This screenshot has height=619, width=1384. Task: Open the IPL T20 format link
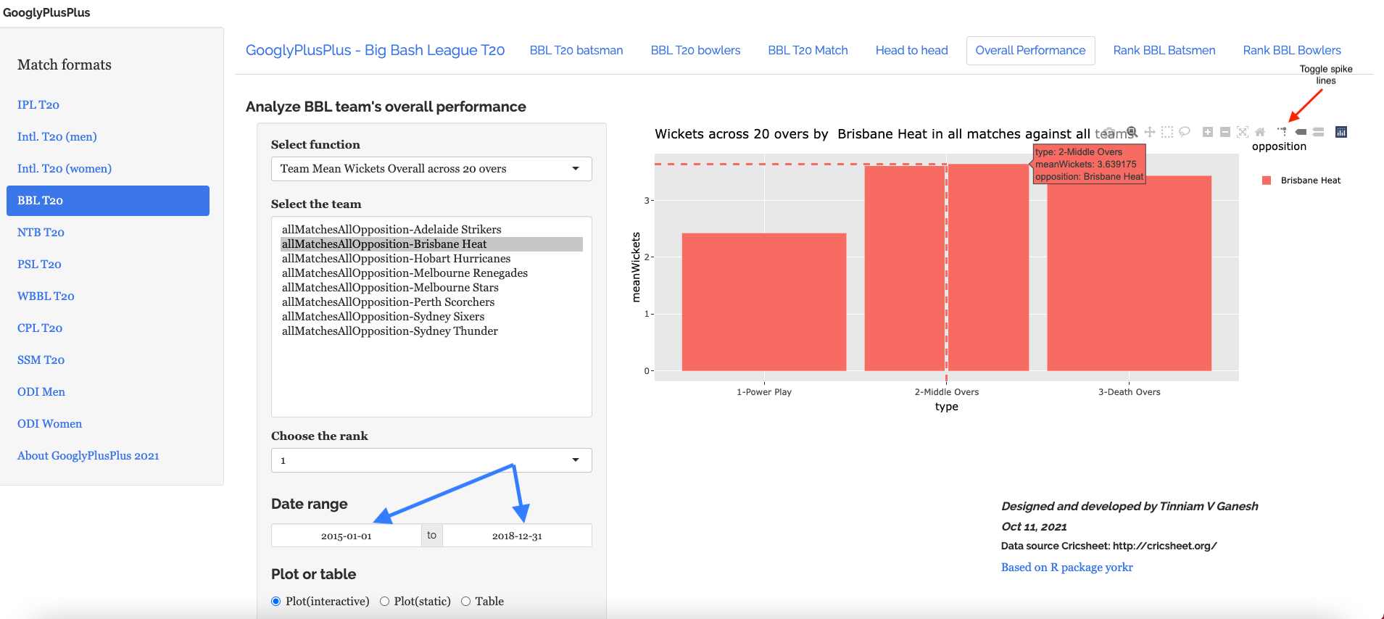tap(38, 104)
